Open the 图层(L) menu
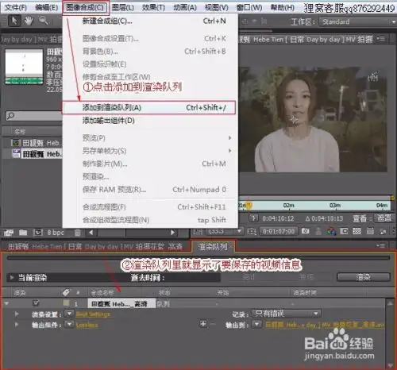The height and width of the screenshot is (370, 397). [x=122, y=7]
